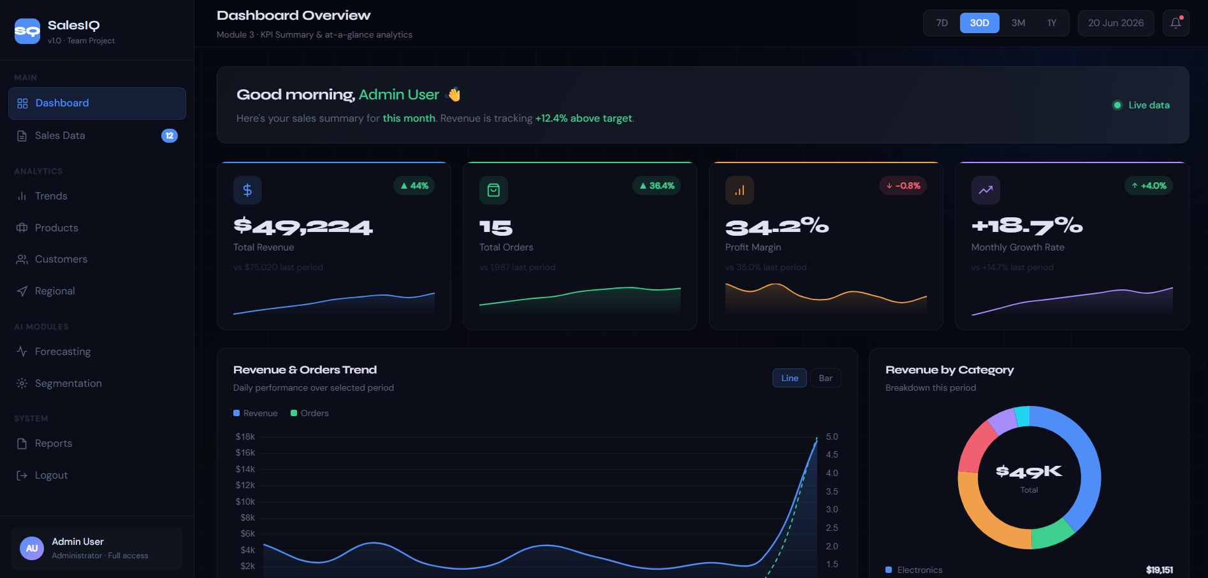Click the 44% change badge on Total Revenue
The width and height of the screenshot is (1208, 578).
(x=414, y=185)
